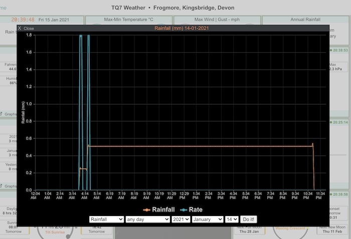Click the Thu 28 Jan full moon text

249,231
